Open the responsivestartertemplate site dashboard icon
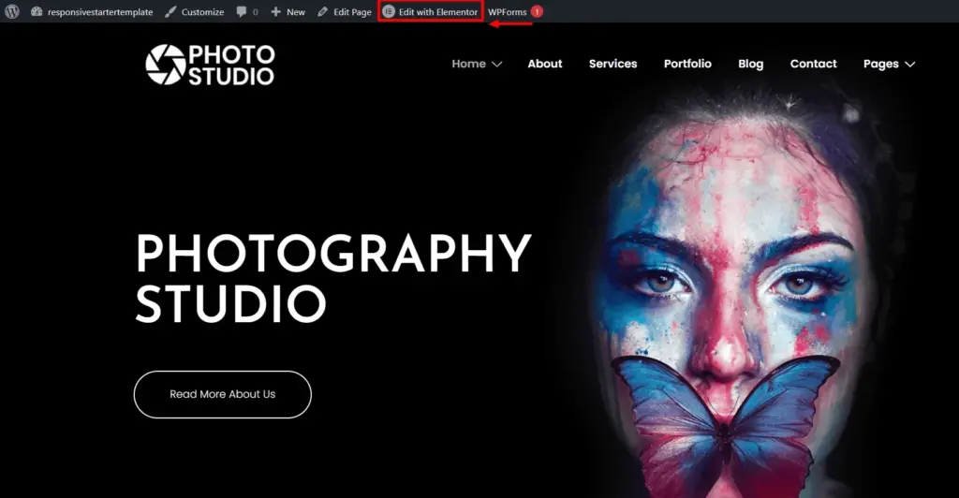Image resolution: width=959 pixels, height=498 pixels. coord(37,12)
